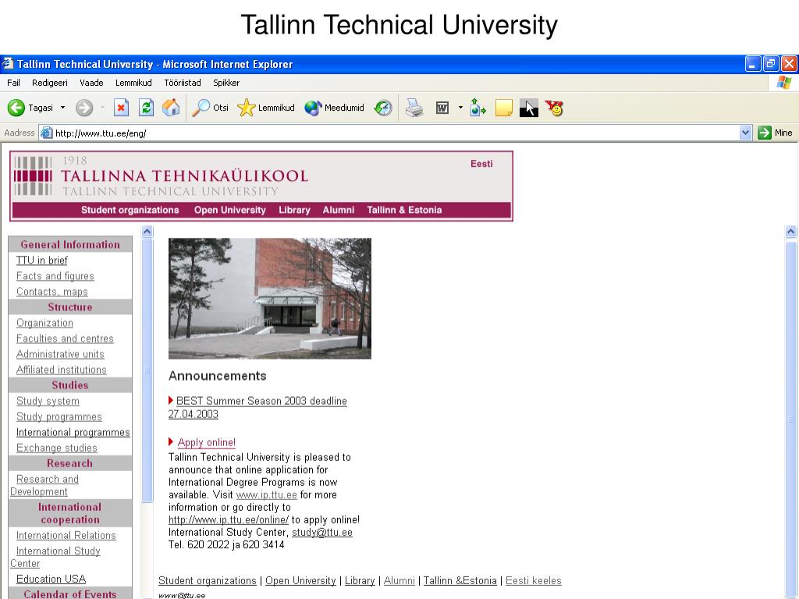Viewport: 799px width, 599px height.
Task: Click red Y smiley toolbar icon
Action: (x=555, y=108)
